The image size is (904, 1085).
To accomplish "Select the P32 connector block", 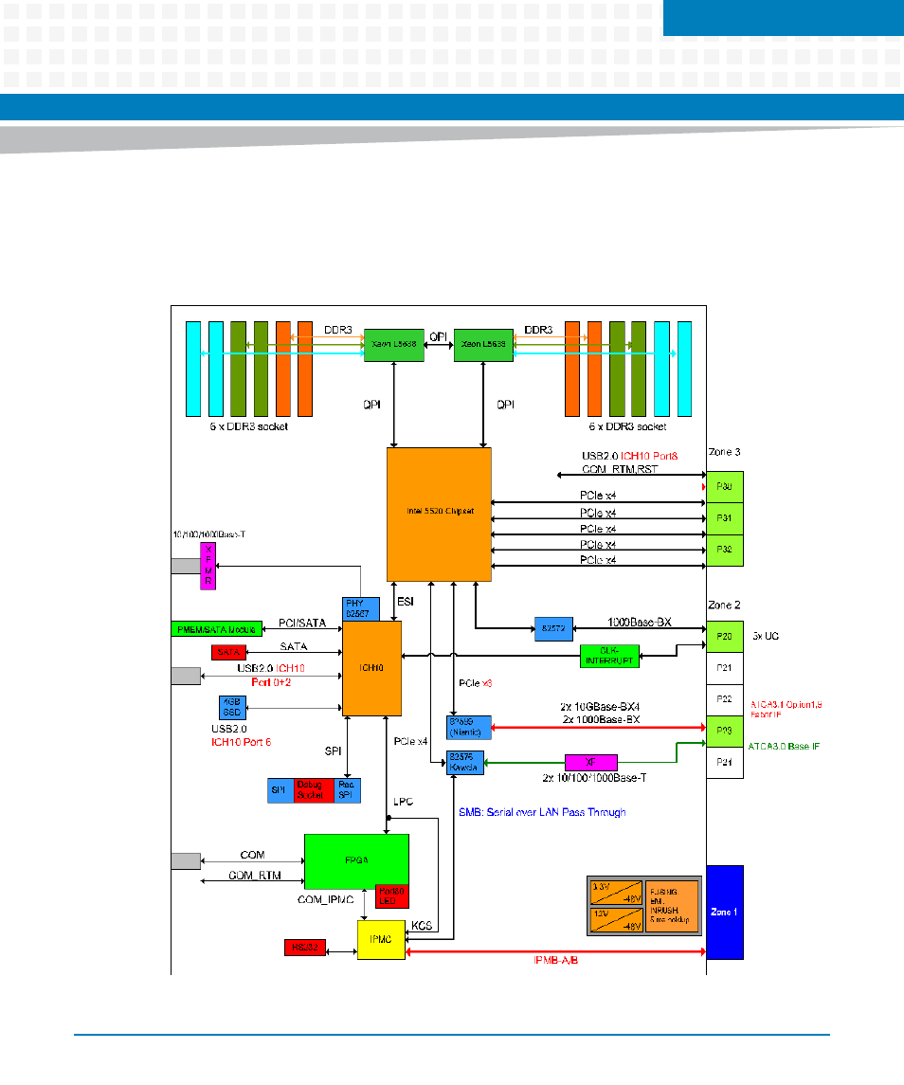I will tap(725, 551).
